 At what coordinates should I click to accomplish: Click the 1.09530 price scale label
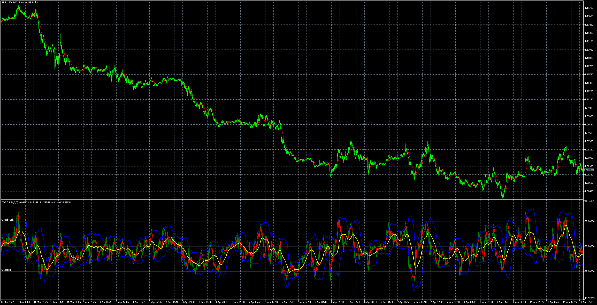(589, 133)
